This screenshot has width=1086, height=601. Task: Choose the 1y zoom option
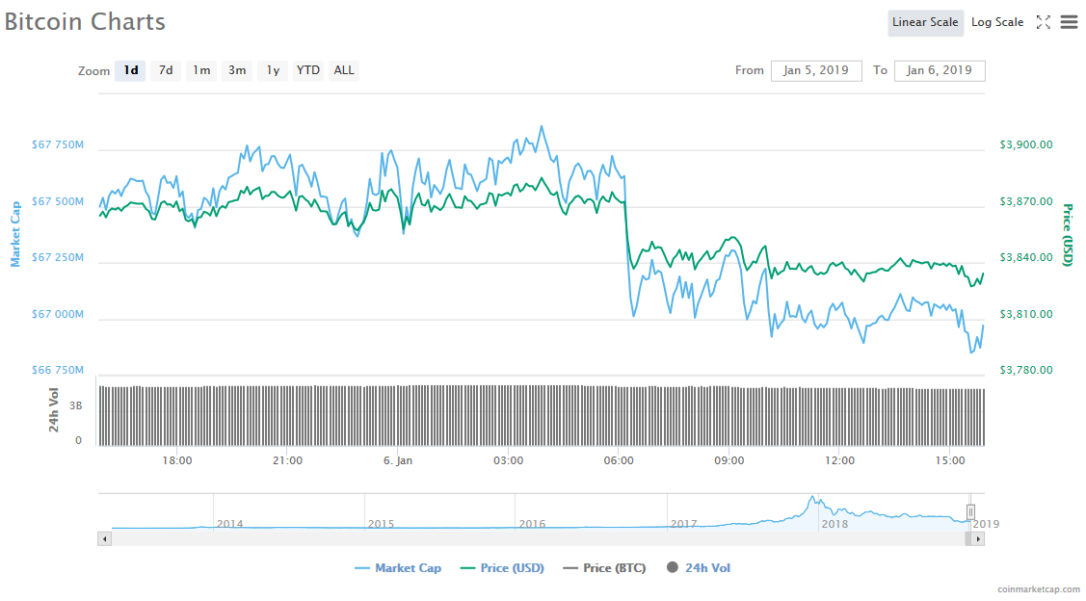pos(273,70)
